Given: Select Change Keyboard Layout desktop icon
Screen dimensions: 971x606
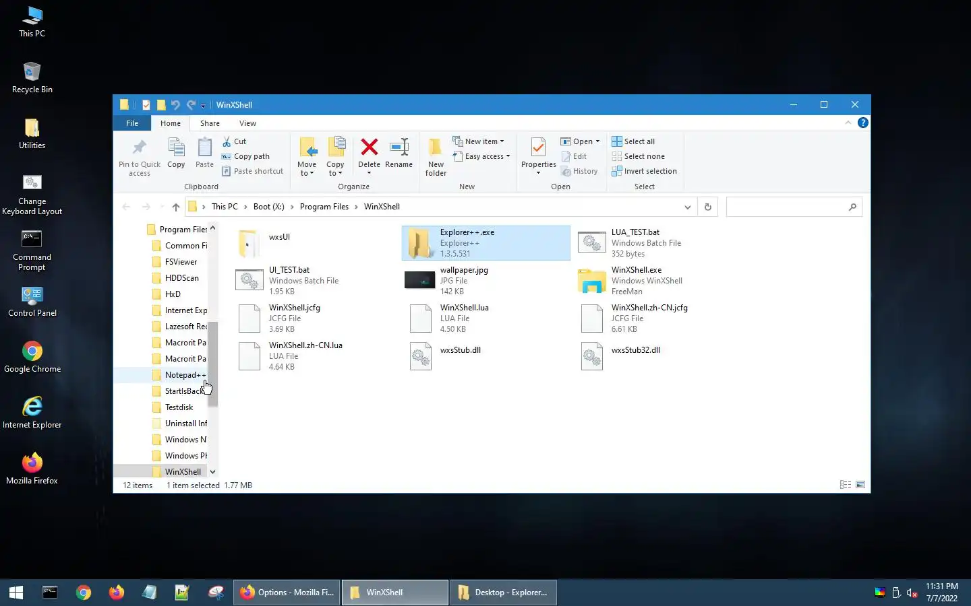Looking at the screenshot, I should click(x=32, y=195).
